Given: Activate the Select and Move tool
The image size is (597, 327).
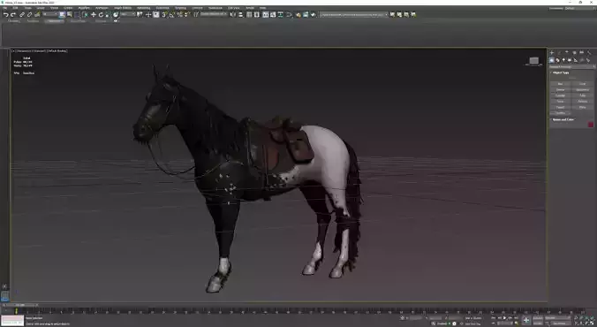Looking at the screenshot, I should pyautogui.click(x=94, y=14).
